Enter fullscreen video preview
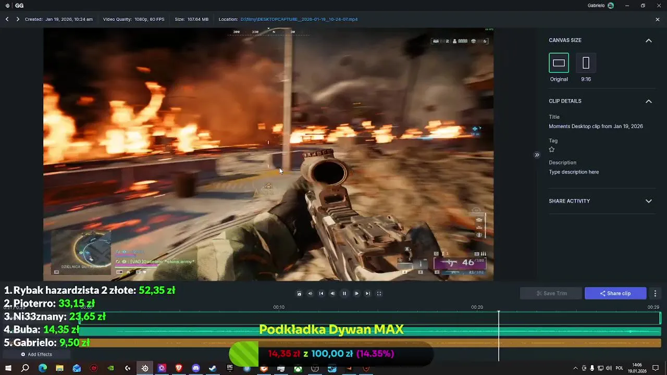Image resolution: width=667 pixels, height=375 pixels. coord(379,293)
